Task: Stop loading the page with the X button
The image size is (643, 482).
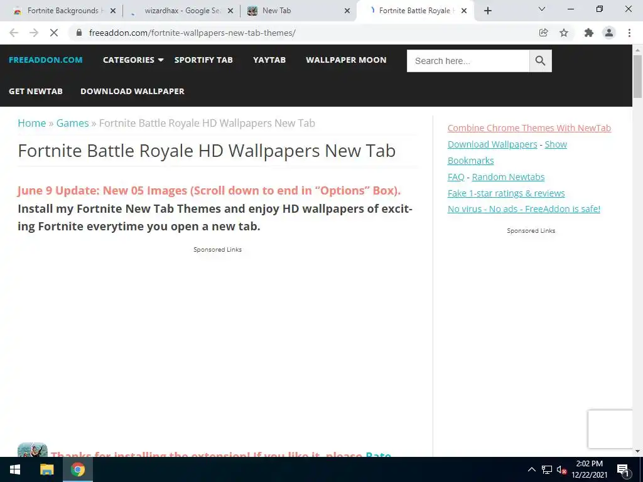Action: point(54,33)
